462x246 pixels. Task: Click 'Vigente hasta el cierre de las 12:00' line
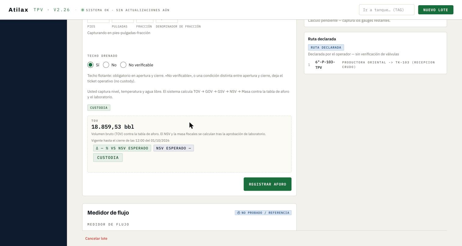point(130,141)
